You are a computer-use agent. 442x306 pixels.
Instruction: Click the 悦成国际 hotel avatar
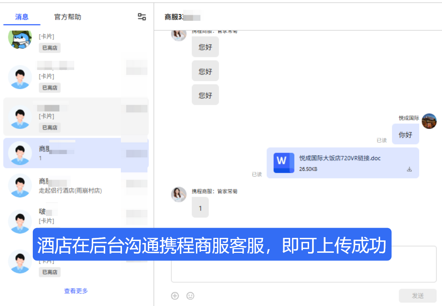pyautogui.click(x=429, y=121)
